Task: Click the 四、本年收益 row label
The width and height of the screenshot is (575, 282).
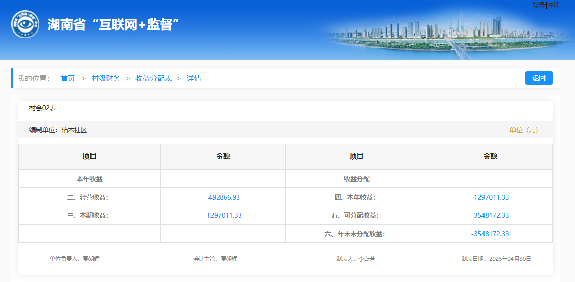Action: tap(355, 197)
